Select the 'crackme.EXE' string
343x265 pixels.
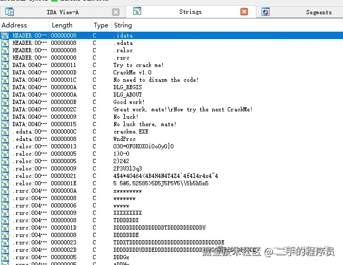click(x=131, y=131)
